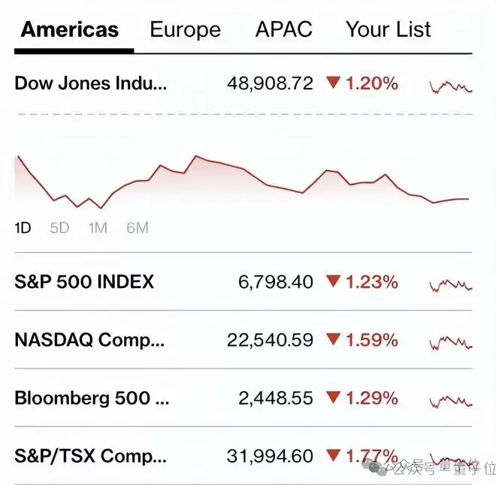The height and width of the screenshot is (485, 496).
Task: Click the NASDAQ Composite sparkline chart
Action: pos(451,342)
